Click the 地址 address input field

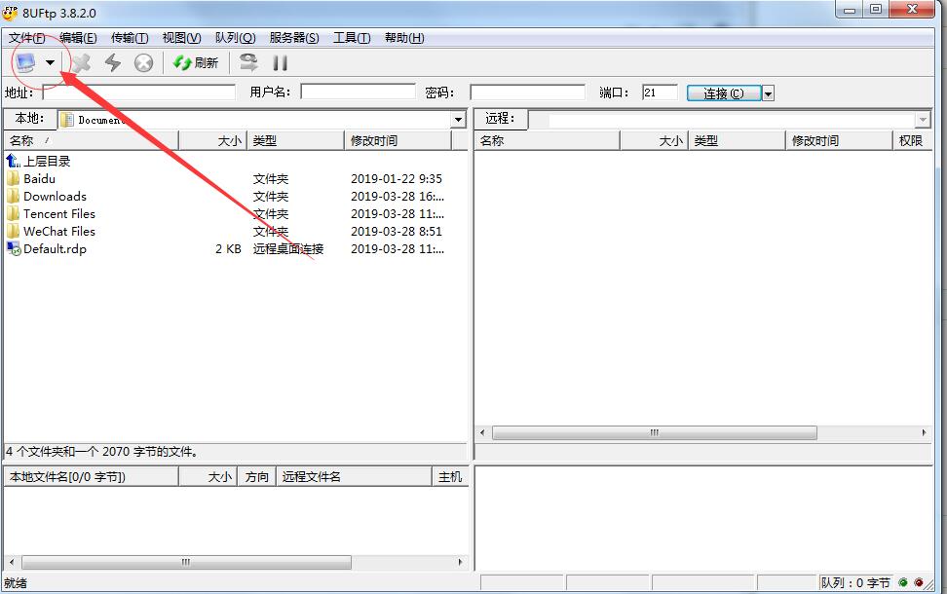139,93
